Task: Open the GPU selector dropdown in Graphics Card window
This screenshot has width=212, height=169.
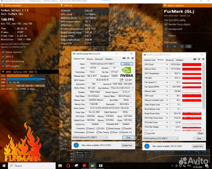Action: tap(90, 137)
